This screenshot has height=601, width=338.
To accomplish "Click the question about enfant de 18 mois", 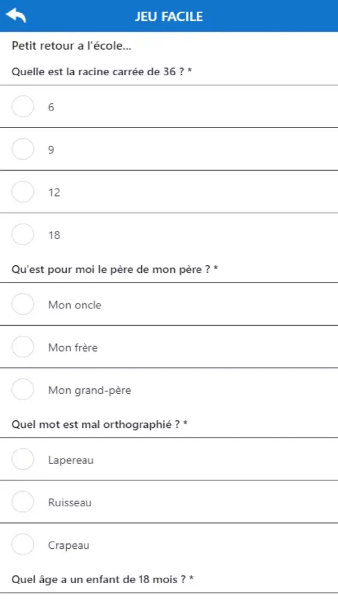I will click(x=103, y=579).
